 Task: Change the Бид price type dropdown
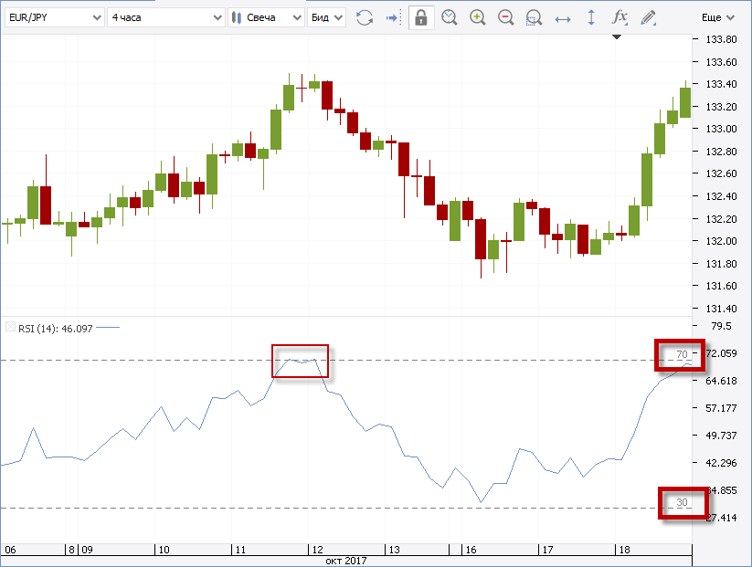326,17
